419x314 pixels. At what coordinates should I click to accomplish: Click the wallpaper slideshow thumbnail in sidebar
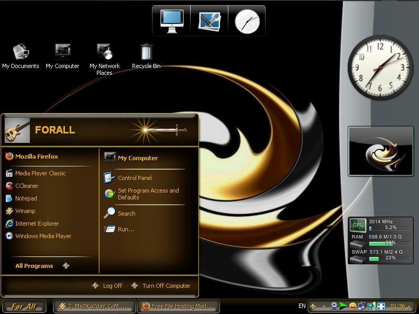point(381,151)
